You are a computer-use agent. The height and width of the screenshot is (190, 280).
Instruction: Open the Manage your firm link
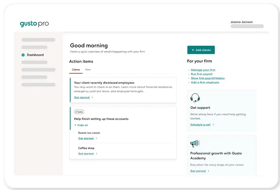click(203, 70)
